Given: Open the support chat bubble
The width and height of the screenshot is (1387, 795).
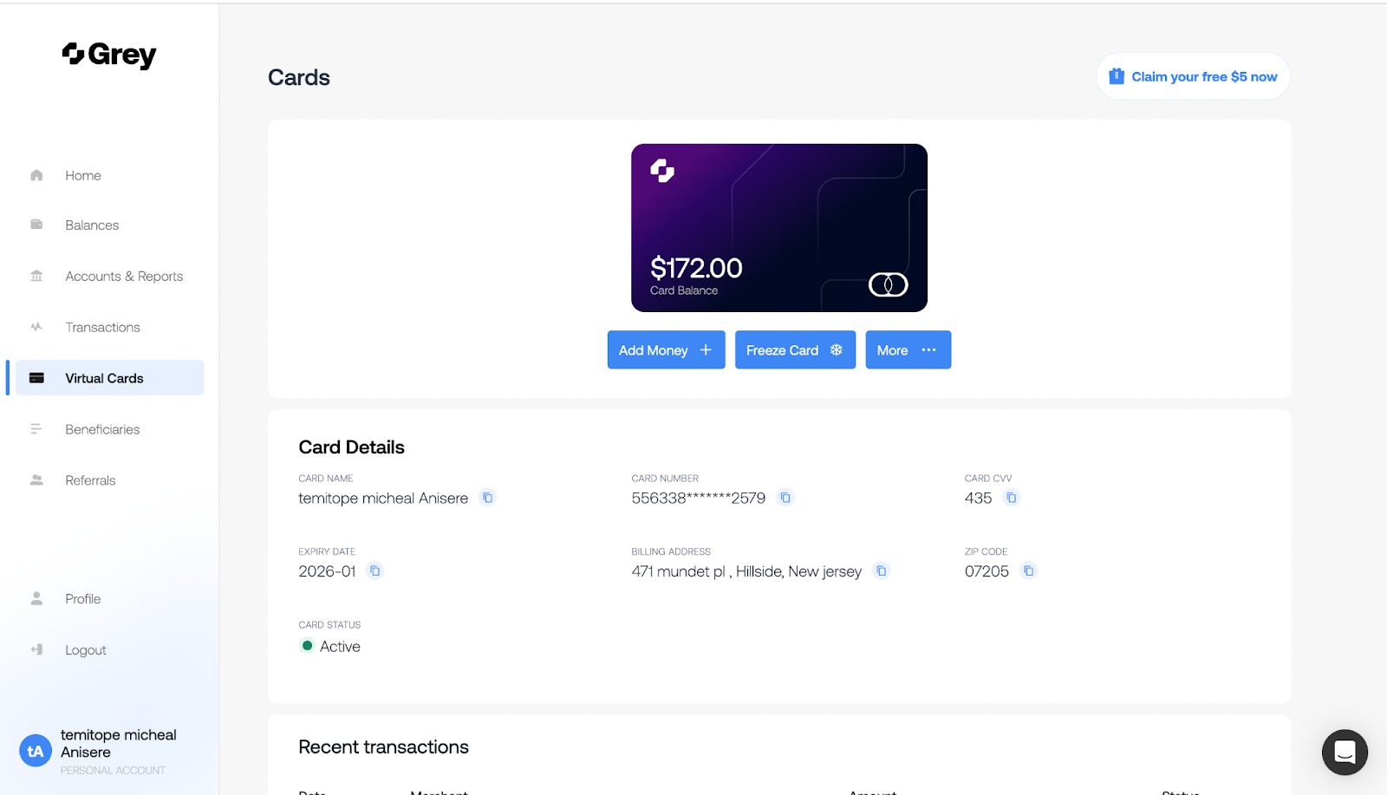Looking at the screenshot, I should (x=1345, y=752).
